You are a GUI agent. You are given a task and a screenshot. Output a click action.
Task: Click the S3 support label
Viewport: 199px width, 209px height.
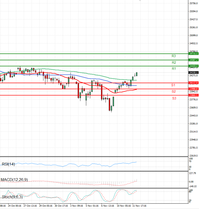tap(173, 98)
